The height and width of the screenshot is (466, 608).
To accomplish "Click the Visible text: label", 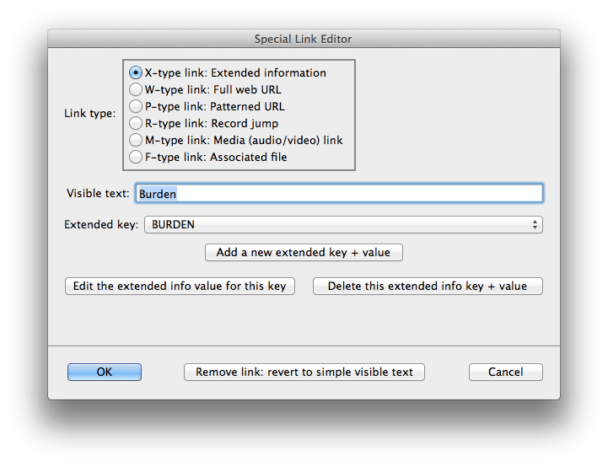I will (x=98, y=193).
